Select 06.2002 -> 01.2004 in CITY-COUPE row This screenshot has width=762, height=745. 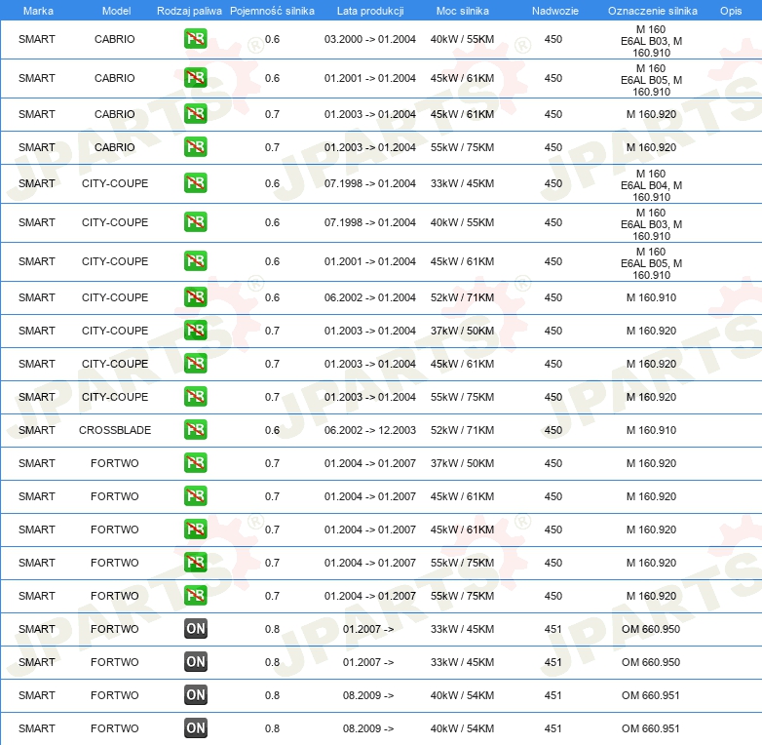[370, 297]
